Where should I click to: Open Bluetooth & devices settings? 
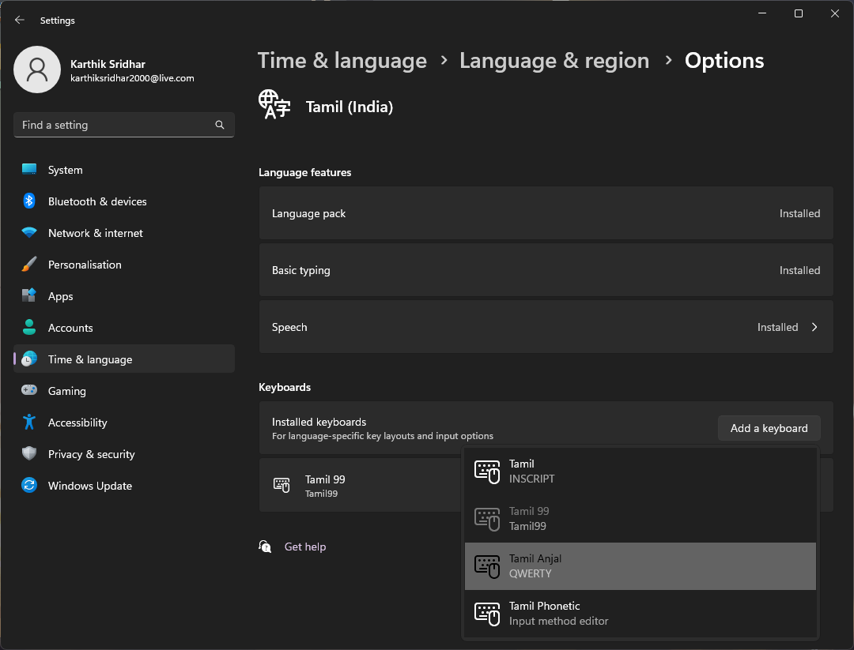(x=97, y=201)
